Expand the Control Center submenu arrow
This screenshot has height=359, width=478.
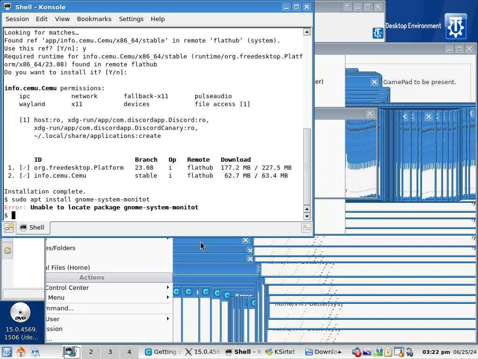coord(168,287)
